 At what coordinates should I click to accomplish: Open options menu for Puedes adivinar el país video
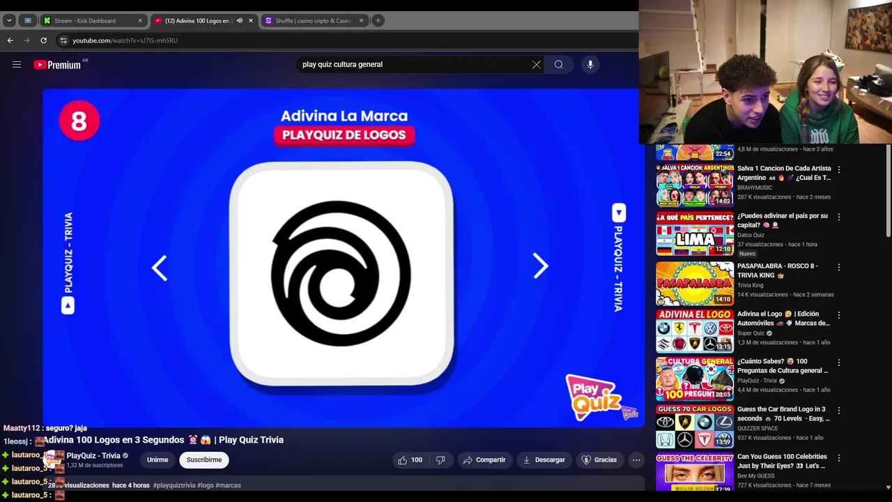[839, 217]
